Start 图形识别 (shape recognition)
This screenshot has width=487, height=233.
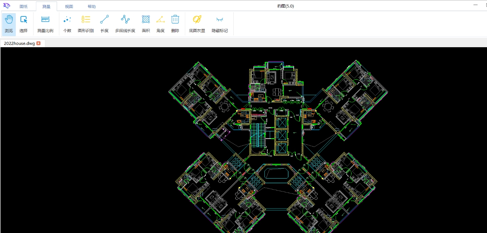click(86, 24)
